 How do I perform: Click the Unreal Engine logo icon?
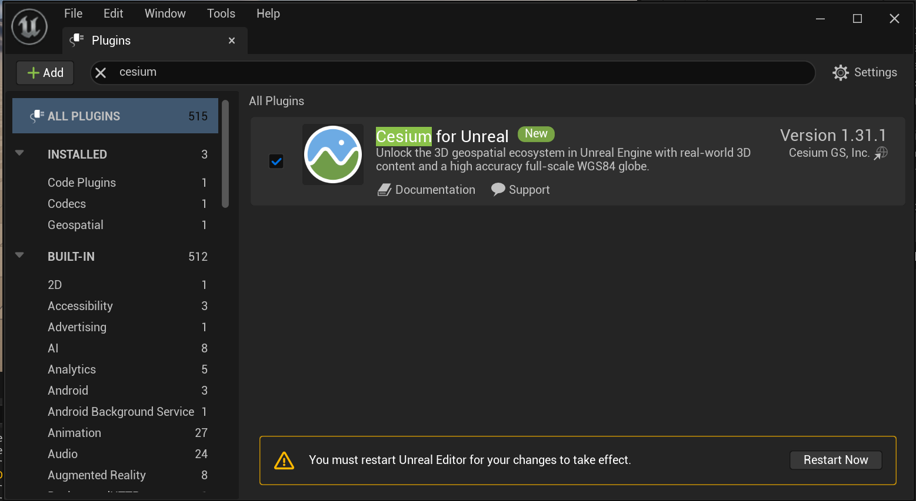point(29,26)
